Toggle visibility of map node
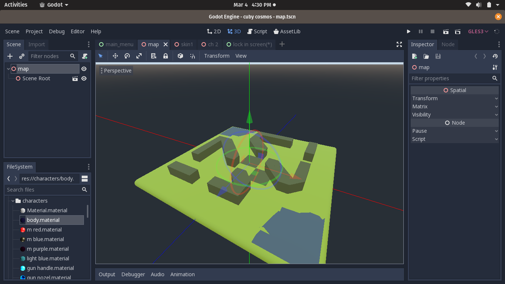 click(x=84, y=69)
